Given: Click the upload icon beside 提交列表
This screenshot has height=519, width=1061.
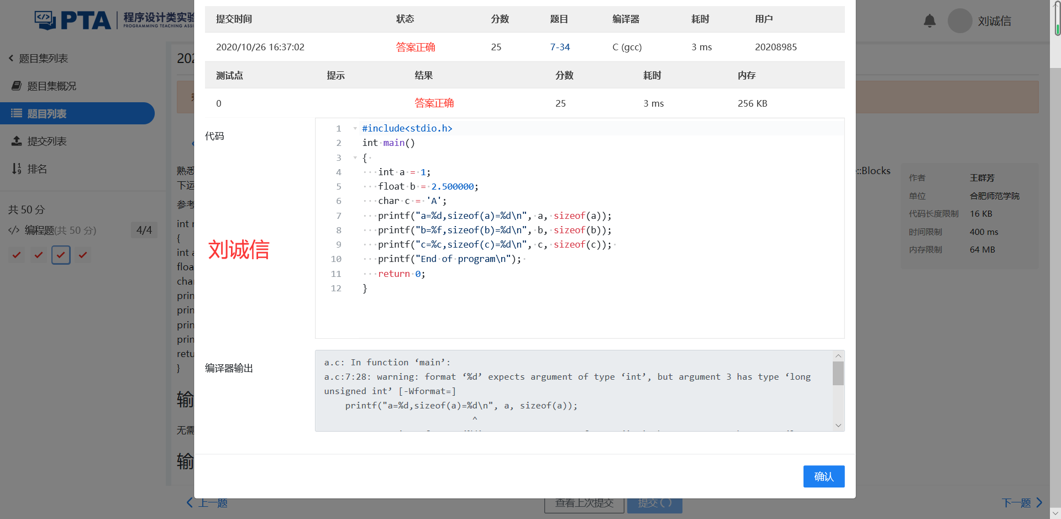Looking at the screenshot, I should [x=17, y=141].
